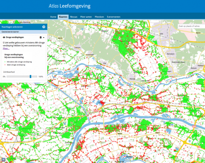This screenshot has width=205, height=163.
Task: Click the Kaartlagen selecteren panel header
Action: (x=23, y=27)
